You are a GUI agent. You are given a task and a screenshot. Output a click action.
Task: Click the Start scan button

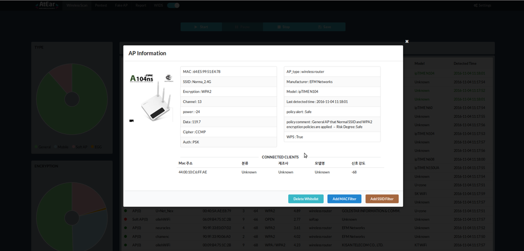point(201,27)
